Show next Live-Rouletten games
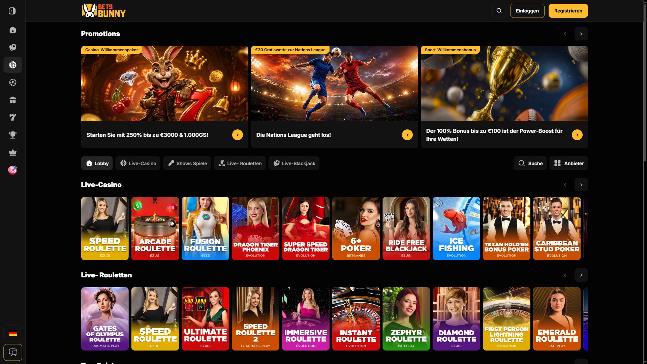 pyautogui.click(x=581, y=275)
